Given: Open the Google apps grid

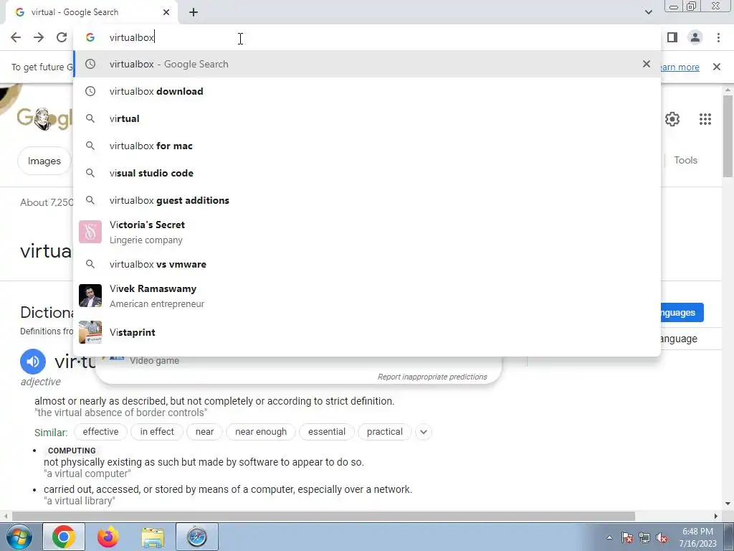Looking at the screenshot, I should (x=705, y=119).
